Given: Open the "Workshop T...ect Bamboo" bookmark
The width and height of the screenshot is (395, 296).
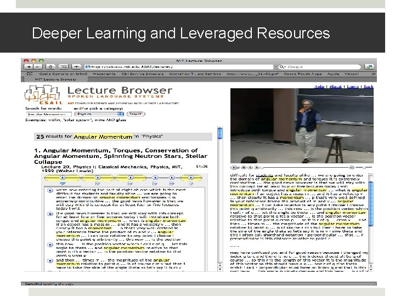Looking at the screenshot, I should [x=195, y=74].
